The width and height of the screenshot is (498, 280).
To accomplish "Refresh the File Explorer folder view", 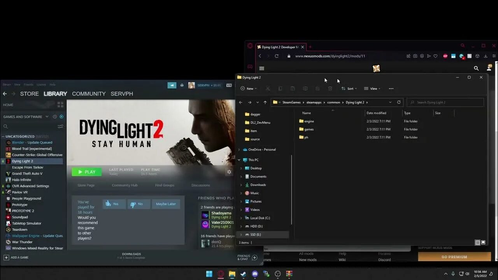I will coord(399,102).
